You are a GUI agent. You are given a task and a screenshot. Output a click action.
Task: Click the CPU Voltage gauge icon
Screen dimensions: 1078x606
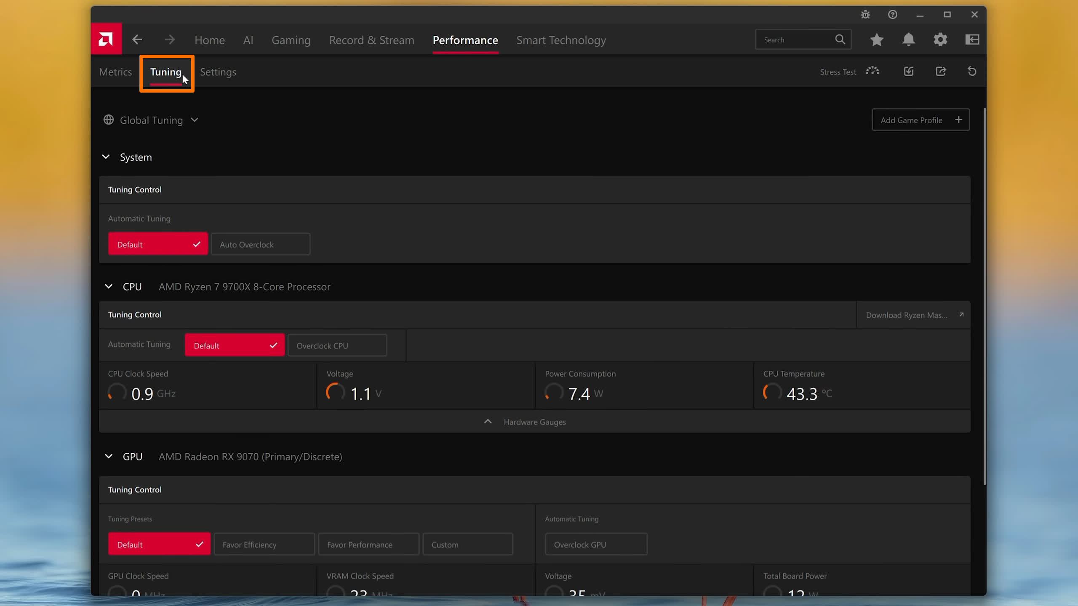(335, 392)
